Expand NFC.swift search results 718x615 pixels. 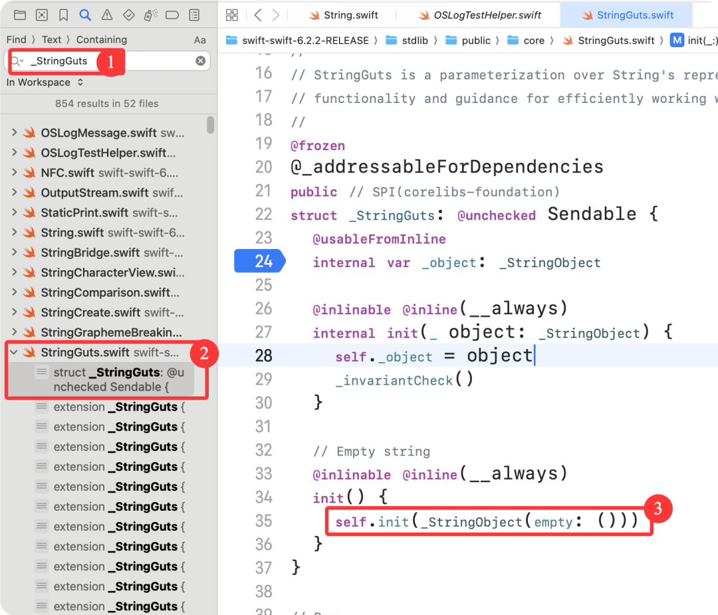click(x=14, y=173)
